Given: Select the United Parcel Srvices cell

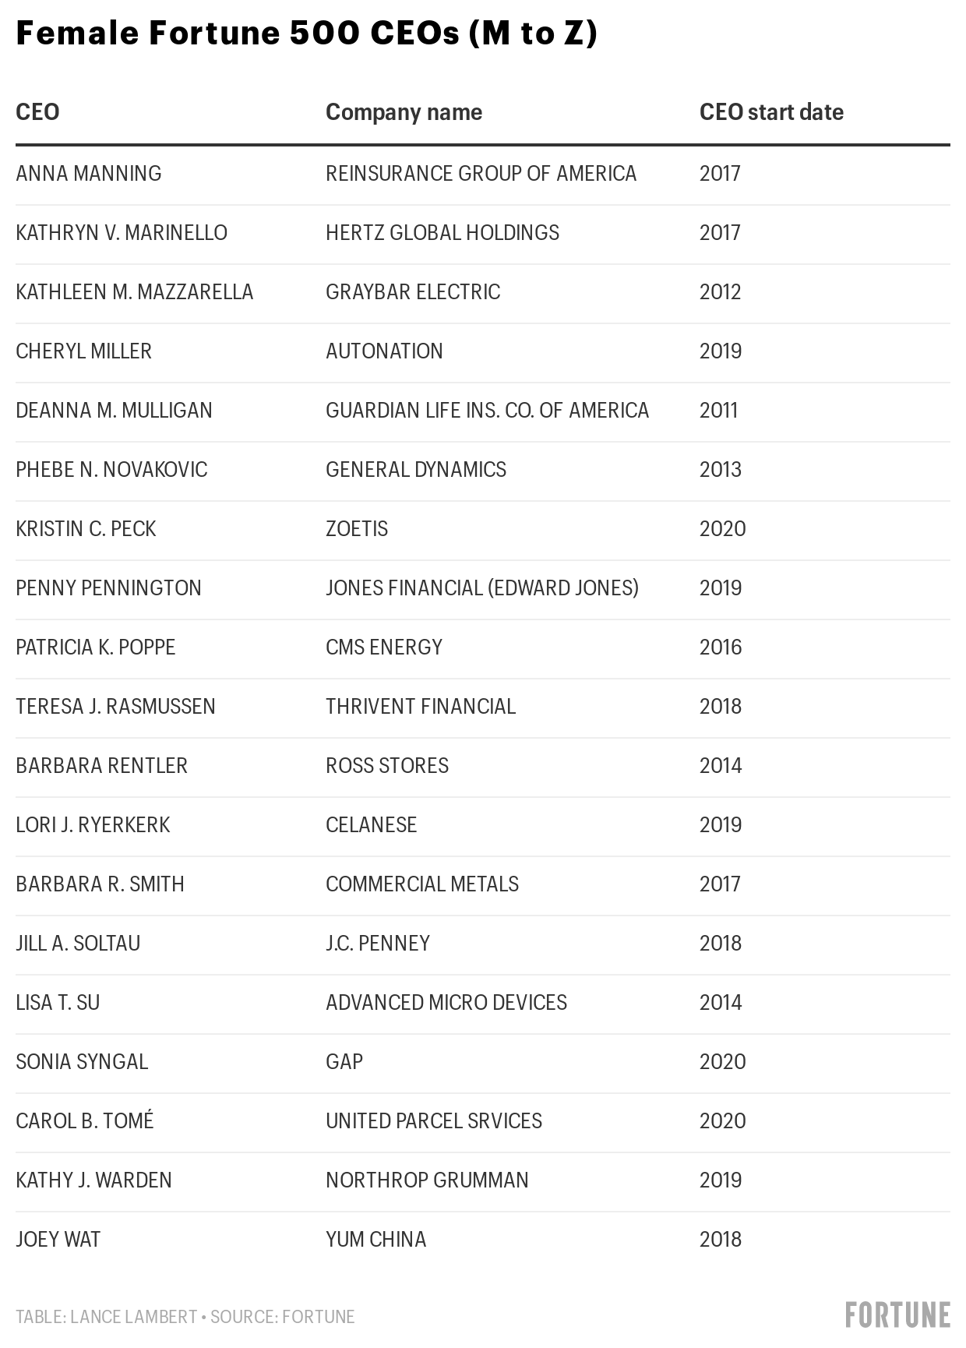Looking at the screenshot, I should pos(434,1120).
